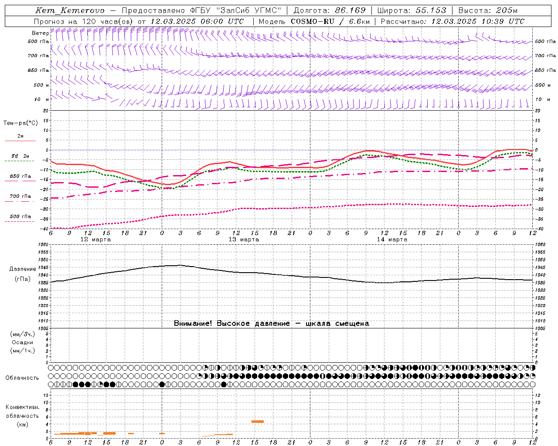
Task: Click the 700 гПа temperature legend entry
Action: pyautogui.click(x=20, y=196)
